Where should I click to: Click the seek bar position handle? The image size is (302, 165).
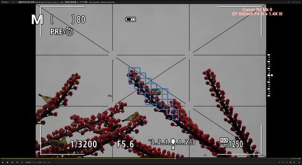[x=175, y=159]
